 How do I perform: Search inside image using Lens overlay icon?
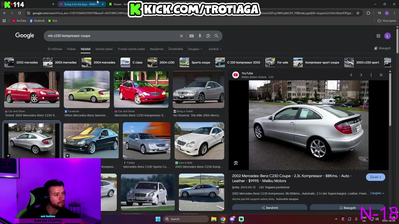coord(236,163)
